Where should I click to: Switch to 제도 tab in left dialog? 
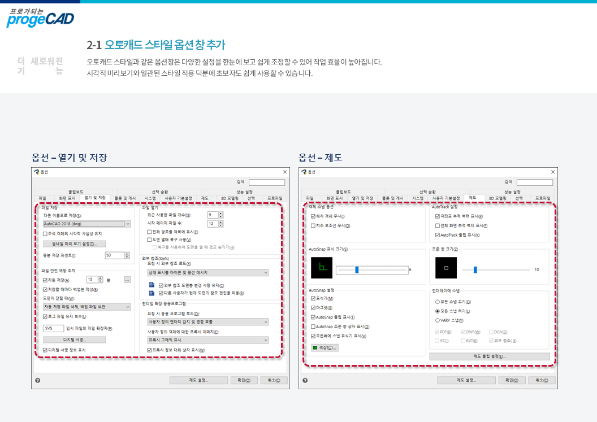pos(205,198)
